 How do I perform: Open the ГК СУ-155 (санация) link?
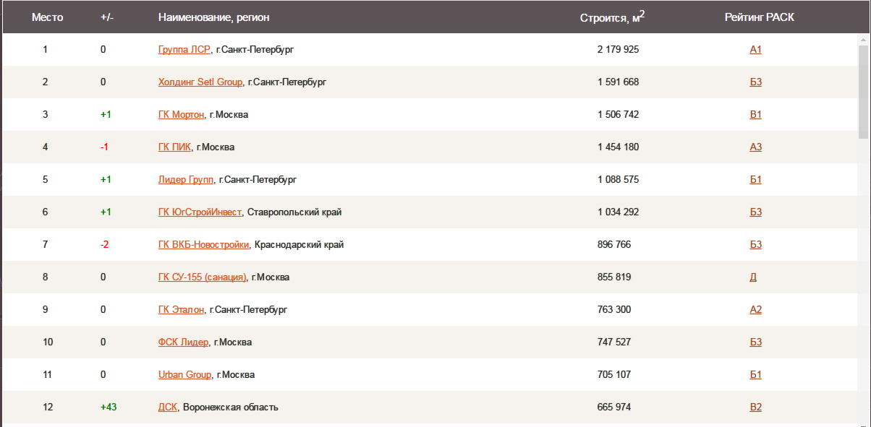[x=203, y=277]
